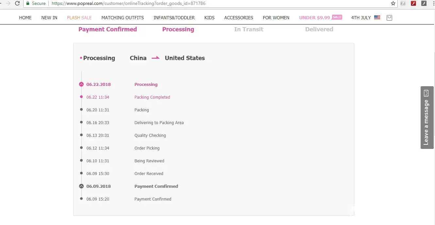Click 'Order Picking' entry text
This screenshot has height=225, width=435.
[147, 148]
